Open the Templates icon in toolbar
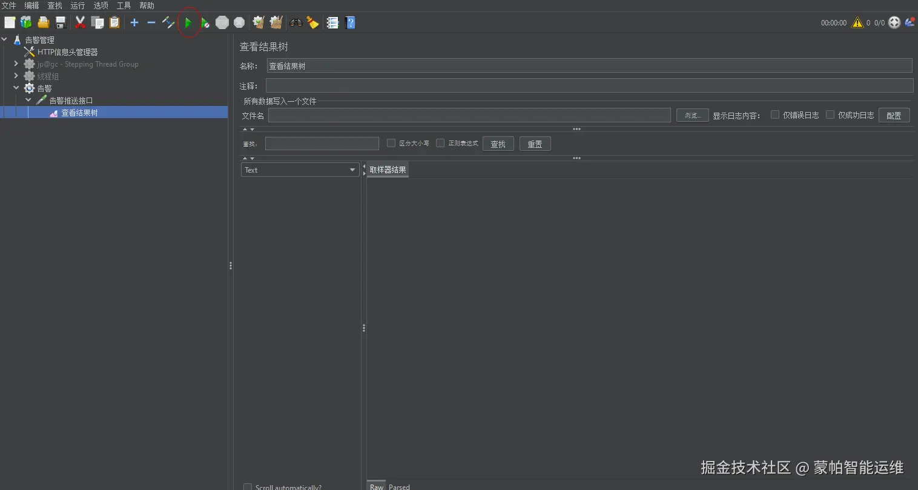 26,22
